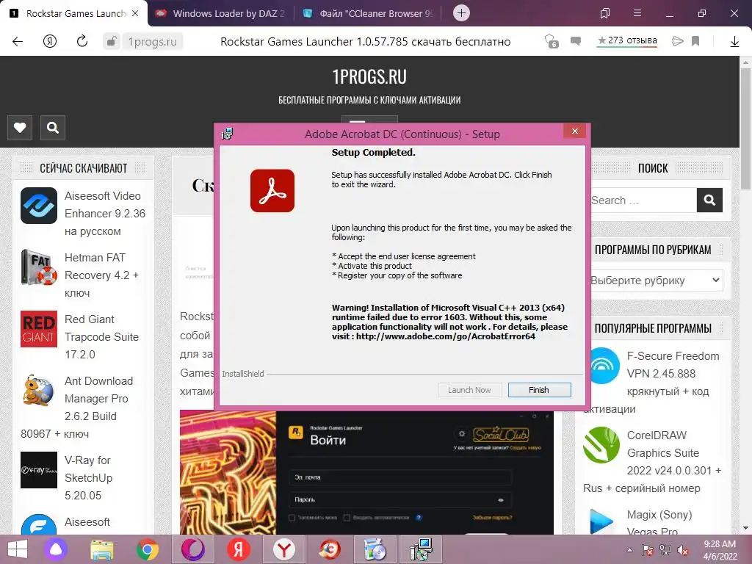This screenshot has height=564, width=752.
Task: Open Yandex Browser Y icon on taskbar
Action: click(x=284, y=549)
